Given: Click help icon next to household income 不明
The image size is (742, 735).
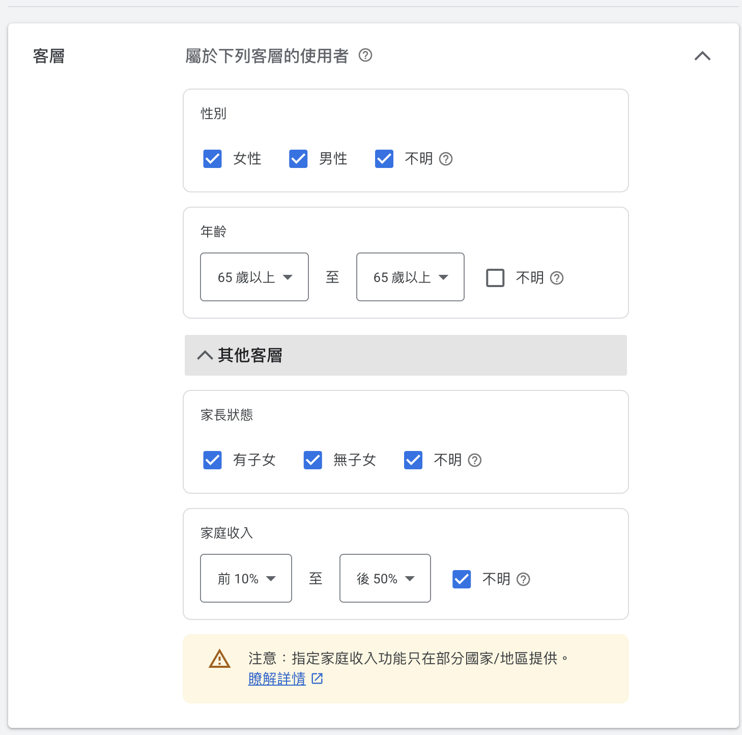Looking at the screenshot, I should tap(523, 579).
